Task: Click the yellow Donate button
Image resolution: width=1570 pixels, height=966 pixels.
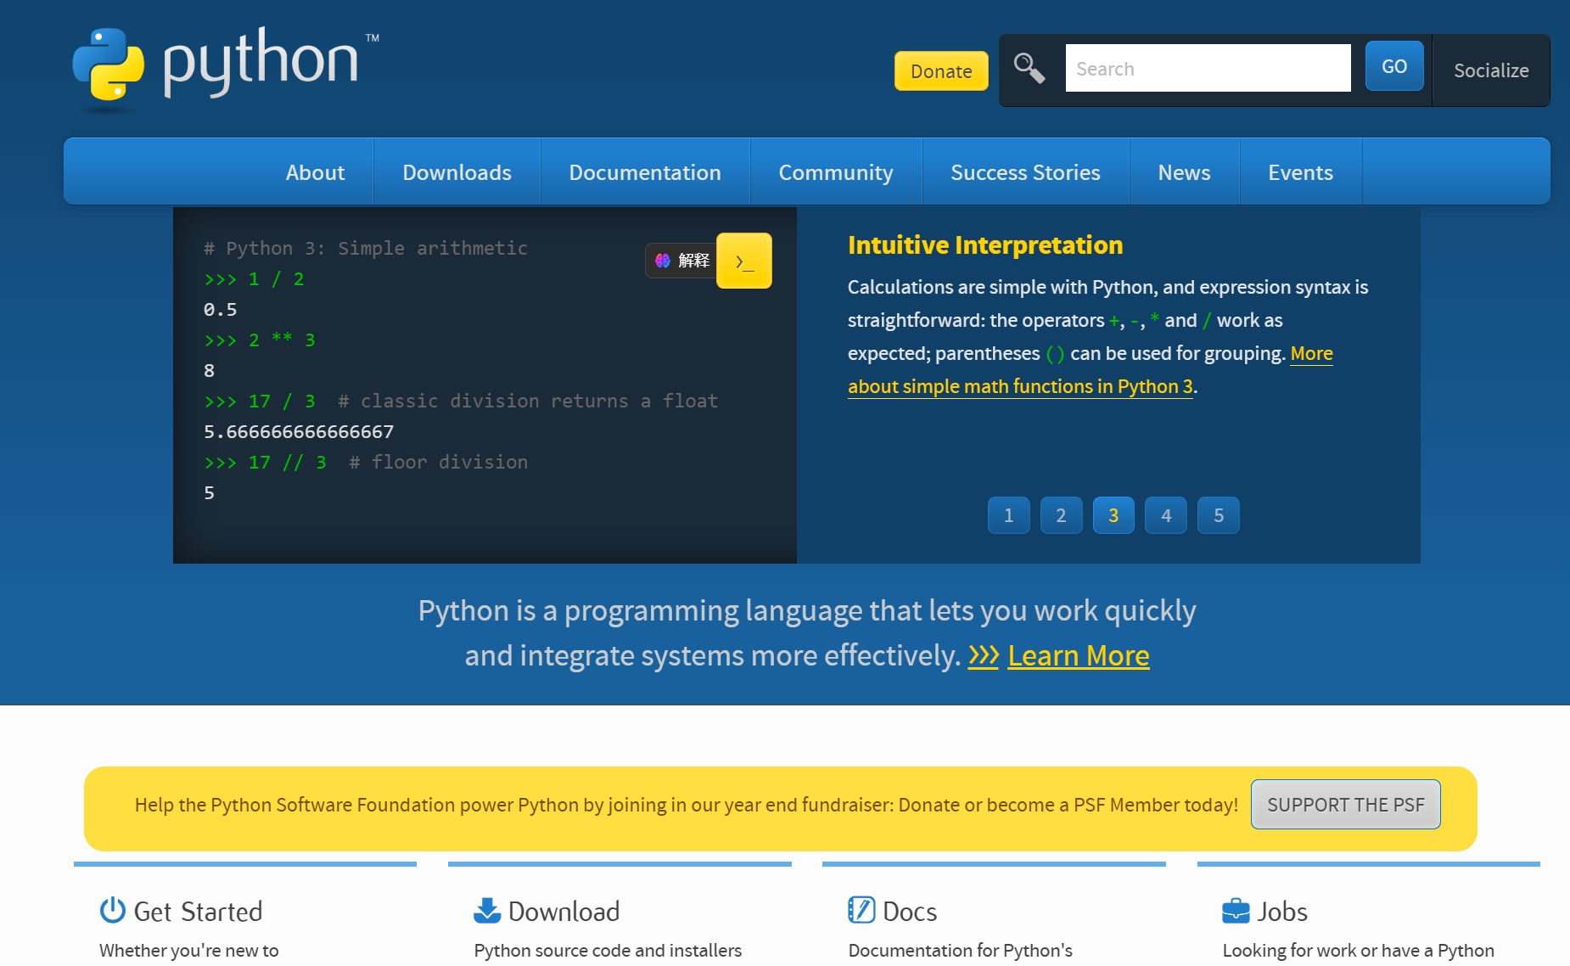Action: (941, 70)
